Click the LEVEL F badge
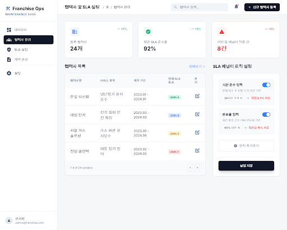The image size is (287, 230). (174, 152)
